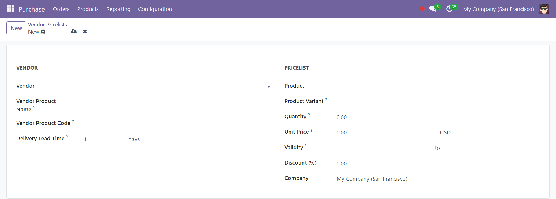The height and width of the screenshot is (199, 556).
Task: Click the Delivery Lead Time field
Action: click(x=104, y=139)
